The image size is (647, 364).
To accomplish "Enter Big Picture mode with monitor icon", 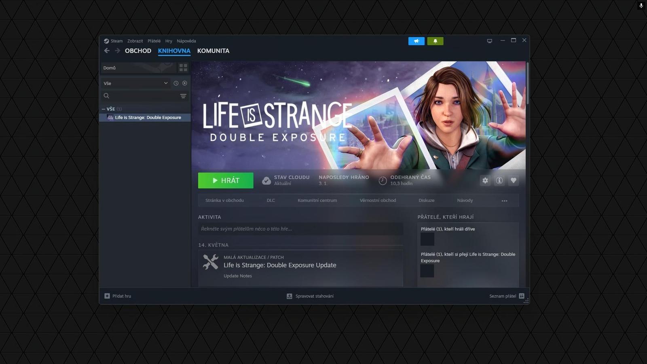I will point(489,40).
